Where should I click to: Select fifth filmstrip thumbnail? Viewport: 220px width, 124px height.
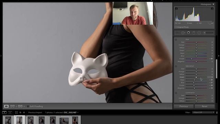click(53, 120)
